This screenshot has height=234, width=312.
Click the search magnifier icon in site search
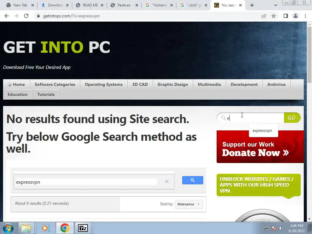pos(223,118)
